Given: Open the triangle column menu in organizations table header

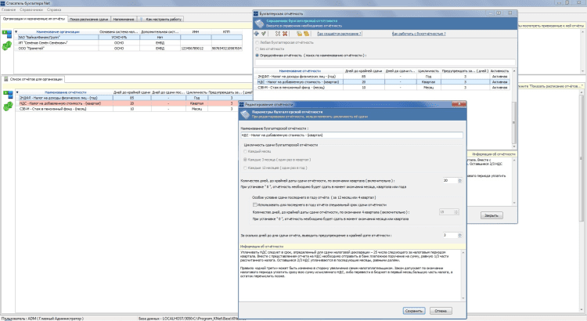Looking at the screenshot, I should (x=16, y=32).
